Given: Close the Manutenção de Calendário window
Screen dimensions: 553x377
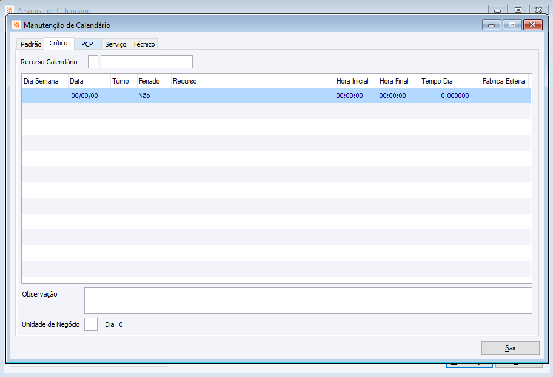Looking at the screenshot, I should click(533, 25).
